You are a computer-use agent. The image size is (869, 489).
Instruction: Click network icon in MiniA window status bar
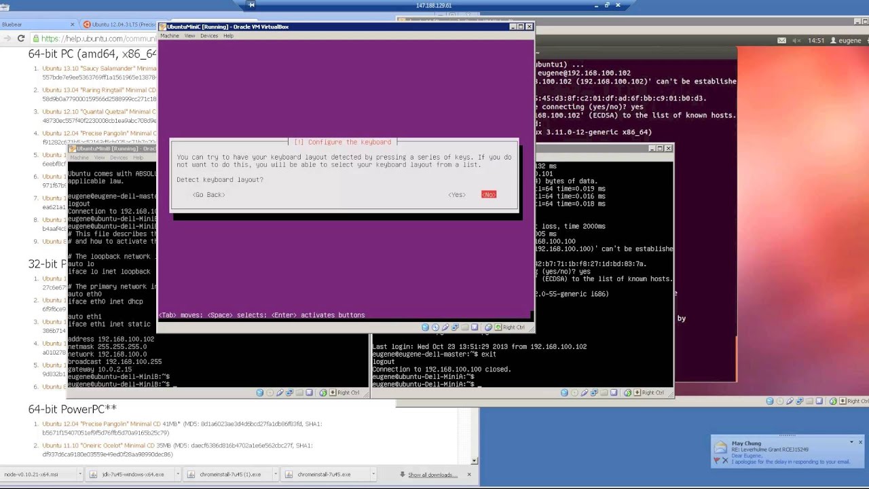click(x=594, y=393)
